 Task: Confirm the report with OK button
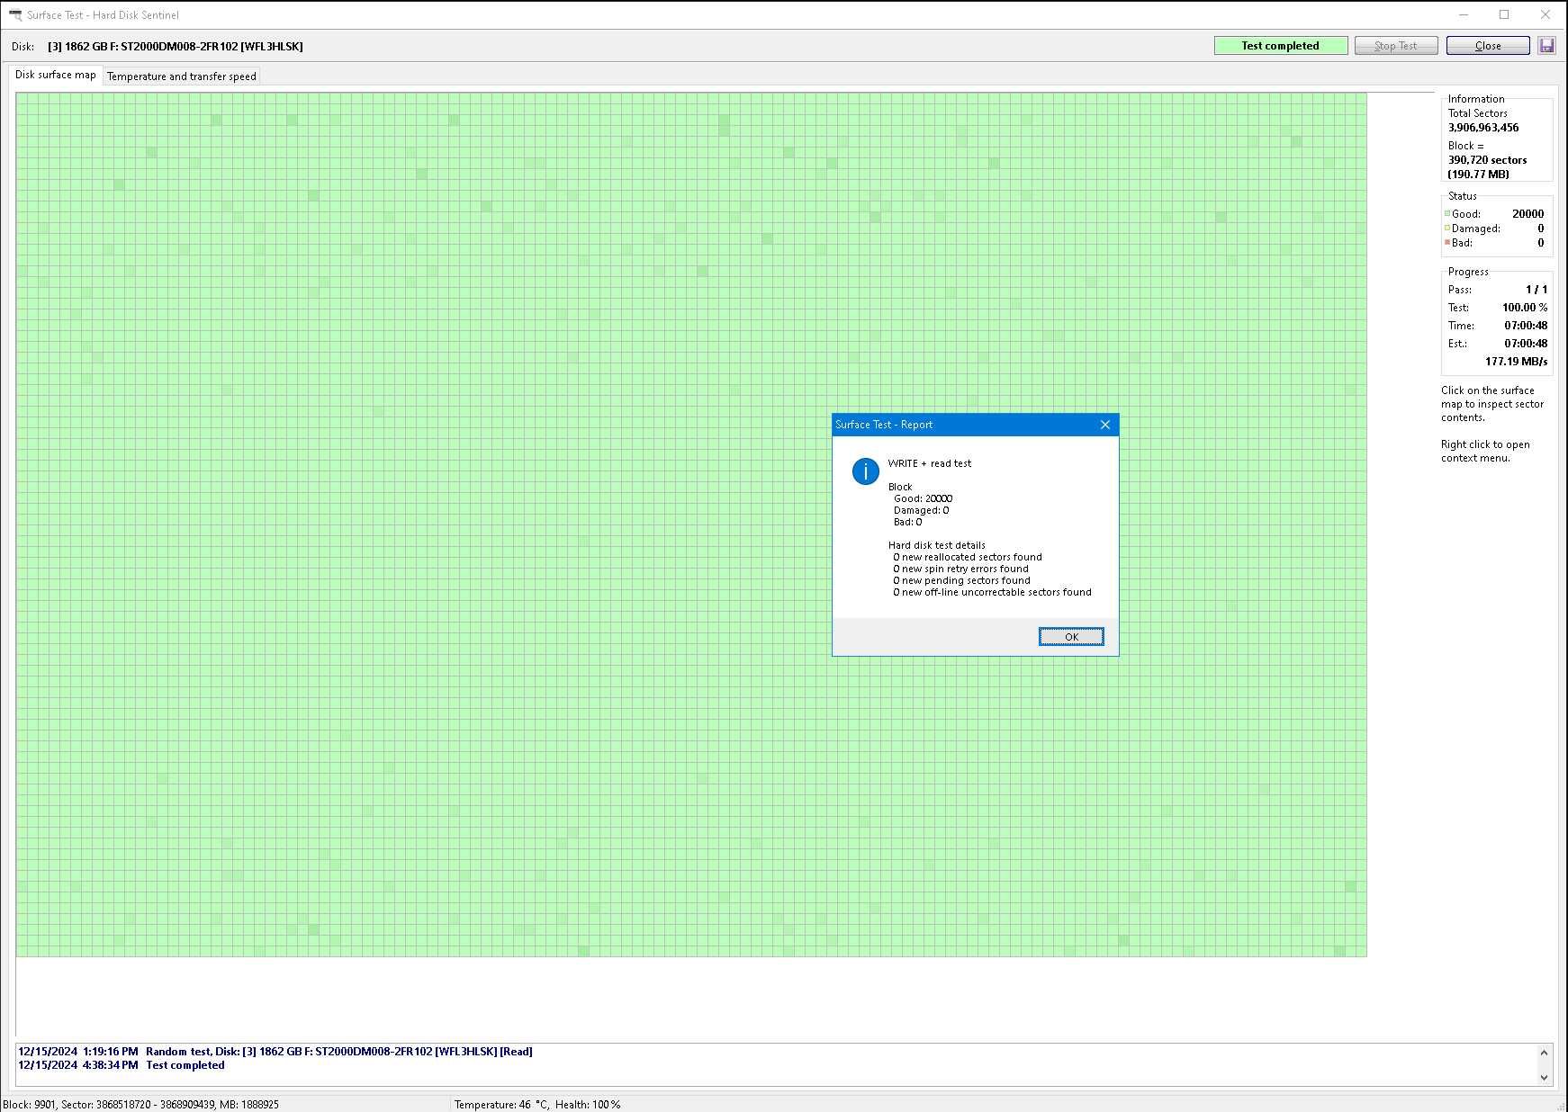[x=1071, y=637]
